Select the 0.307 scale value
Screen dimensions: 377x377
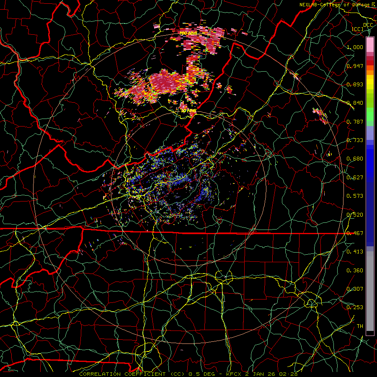[x=355, y=289]
